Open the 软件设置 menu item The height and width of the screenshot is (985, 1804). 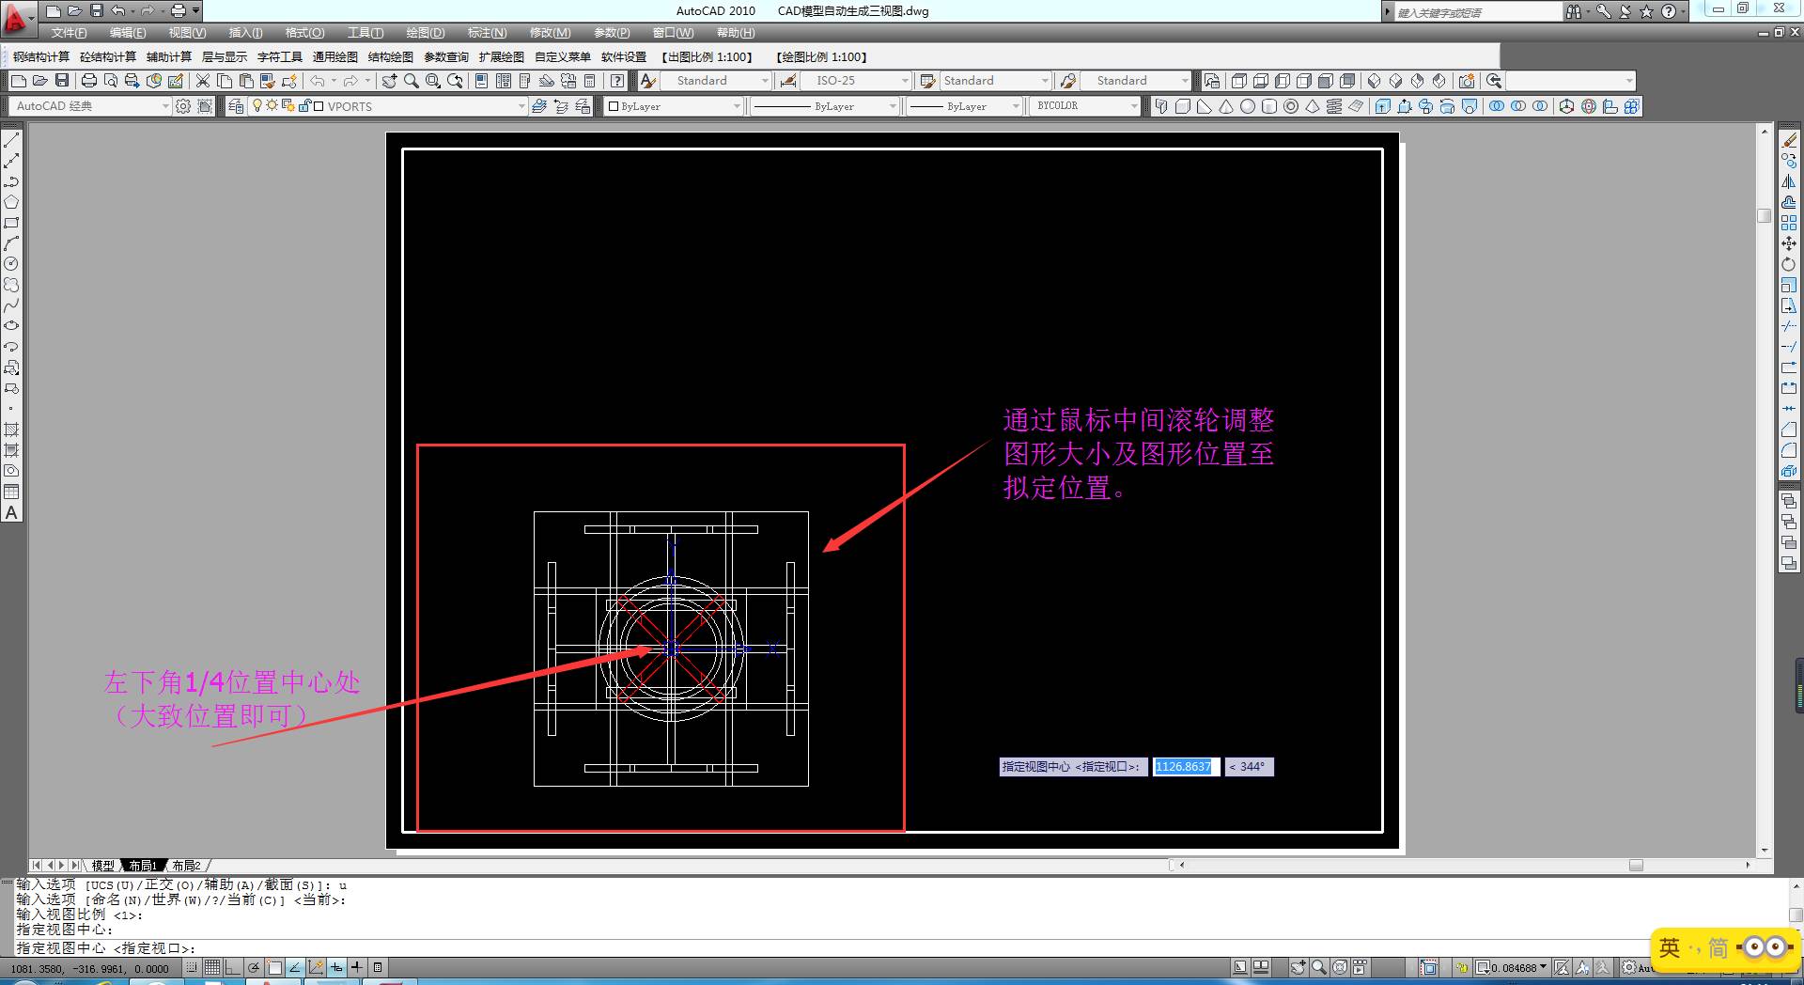(624, 57)
